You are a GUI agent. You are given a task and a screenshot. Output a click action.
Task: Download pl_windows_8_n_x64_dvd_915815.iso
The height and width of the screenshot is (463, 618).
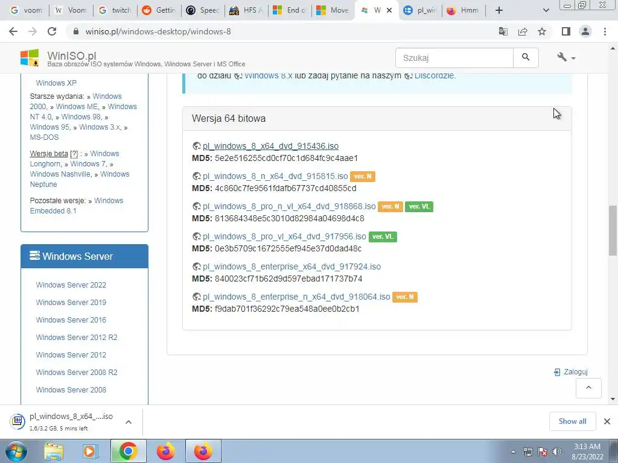pyautogui.click(x=275, y=176)
